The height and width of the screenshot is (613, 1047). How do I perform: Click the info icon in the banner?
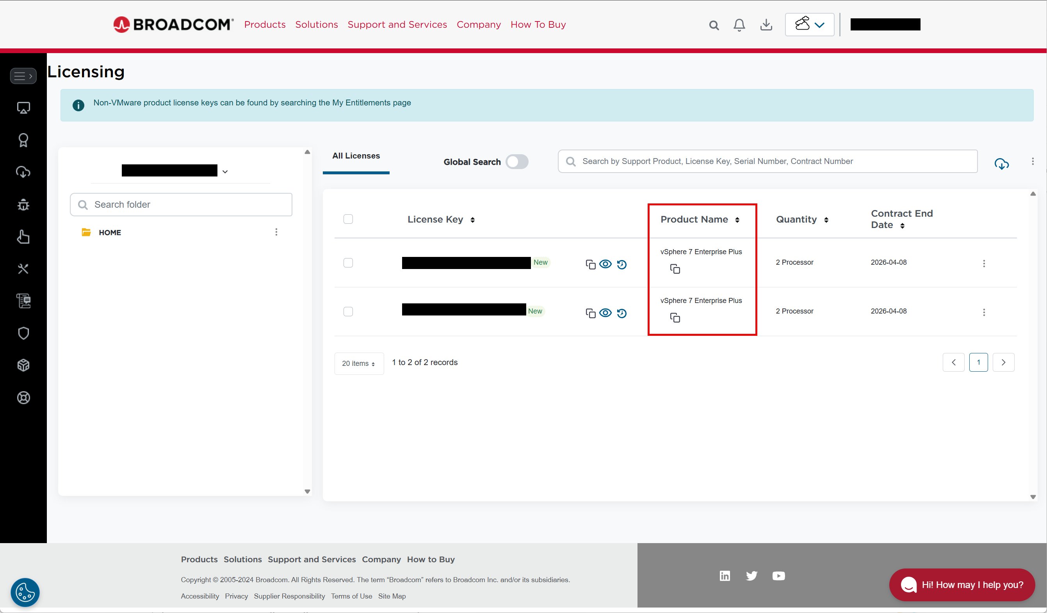(78, 105)
